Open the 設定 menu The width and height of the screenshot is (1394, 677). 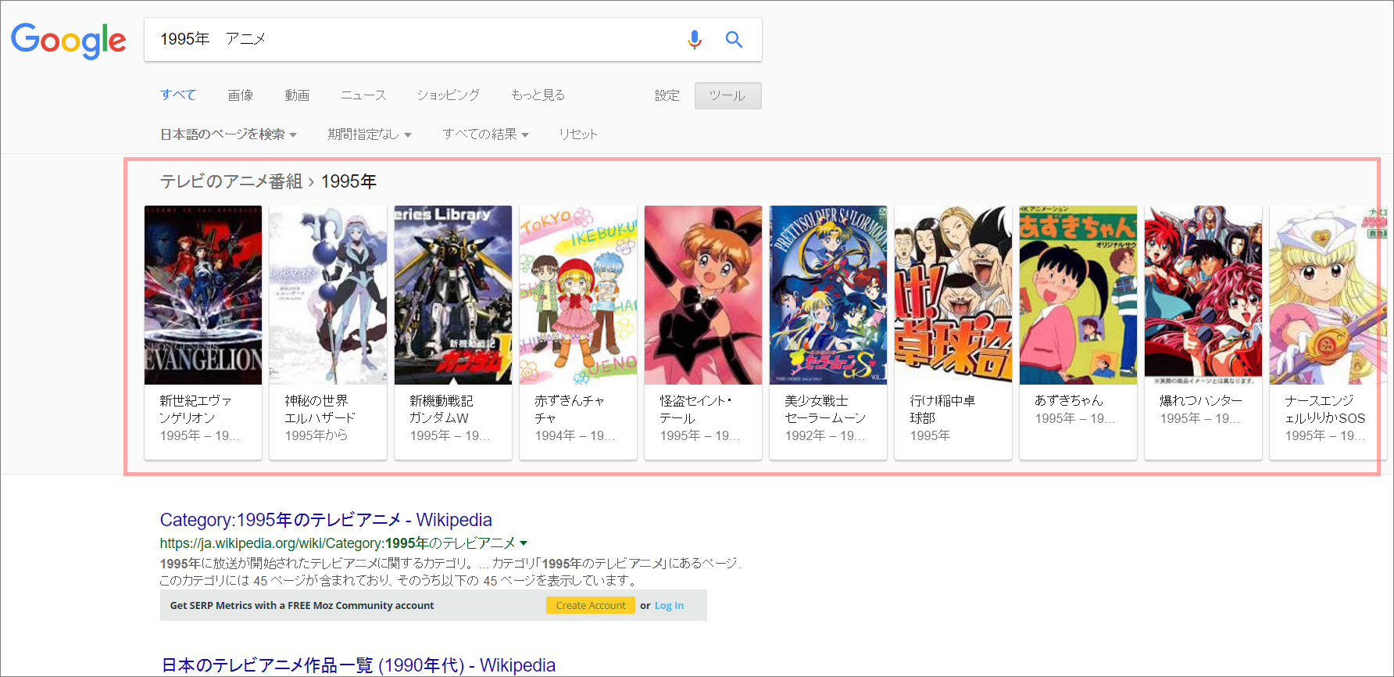(x=667, y=95)
